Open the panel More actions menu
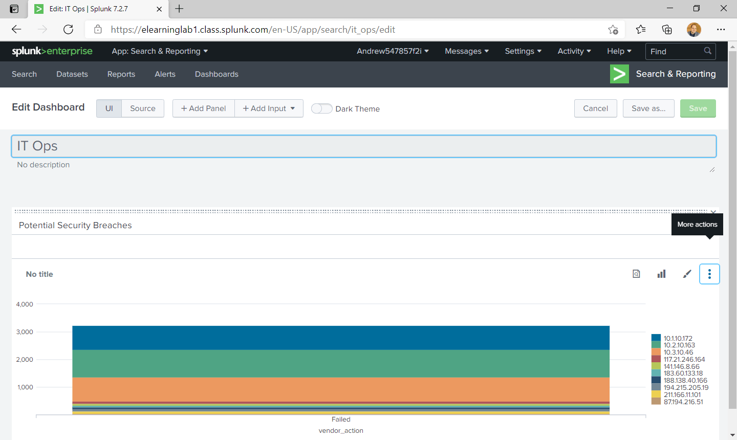The width and height of the screenshot is (737, 440). pos(709,274)
